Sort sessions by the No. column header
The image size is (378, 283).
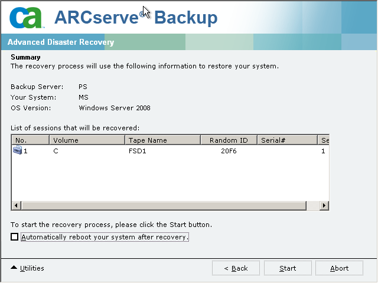[x=30, y=140]
